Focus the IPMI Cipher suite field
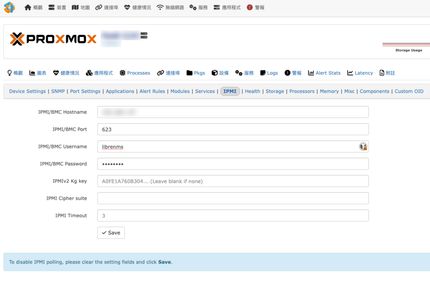 (x=233, y=198)
